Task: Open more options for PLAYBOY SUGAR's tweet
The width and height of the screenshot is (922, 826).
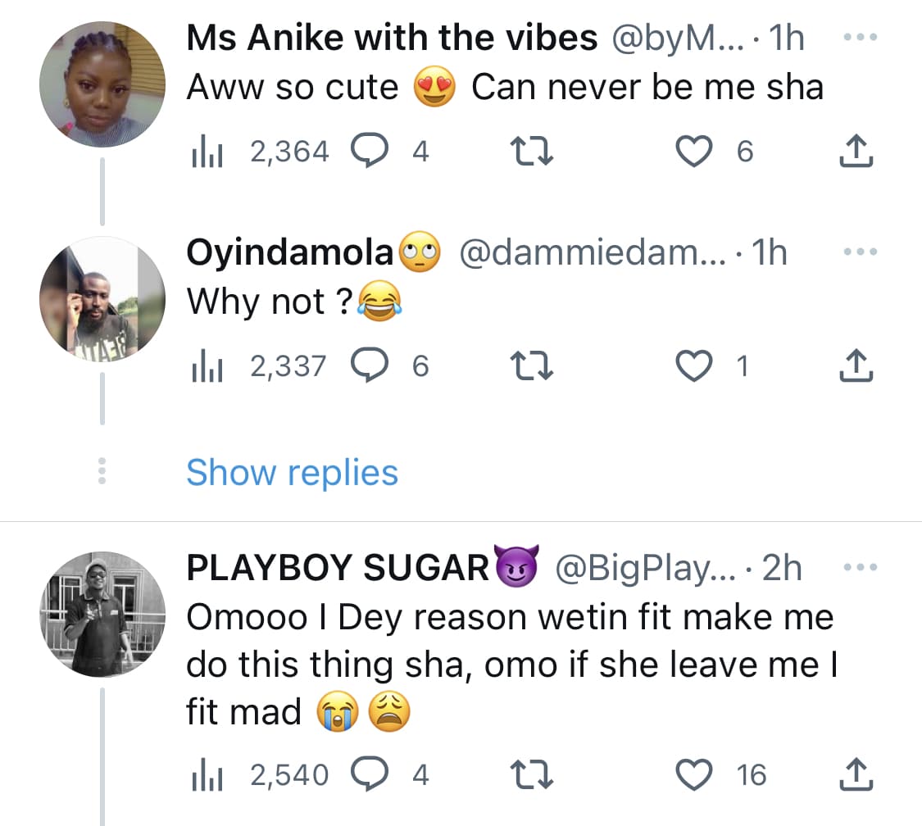Action: 860,568
